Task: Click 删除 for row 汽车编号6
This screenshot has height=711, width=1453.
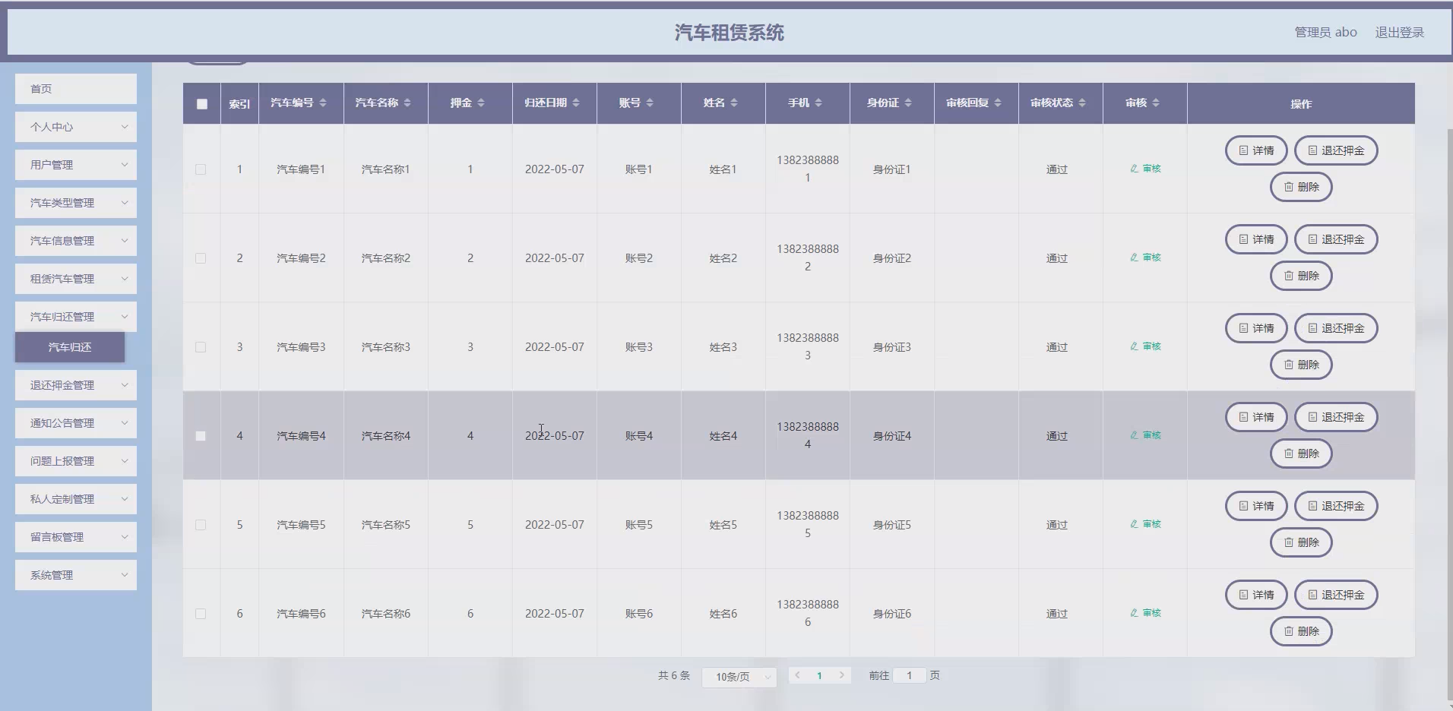Action: tap(1301, 631)
